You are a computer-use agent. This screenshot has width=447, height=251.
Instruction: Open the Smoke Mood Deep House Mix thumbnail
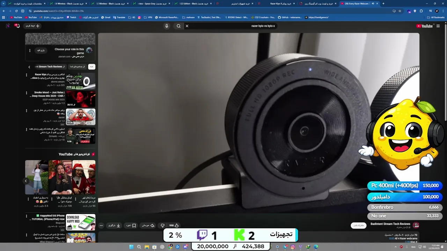81,99
